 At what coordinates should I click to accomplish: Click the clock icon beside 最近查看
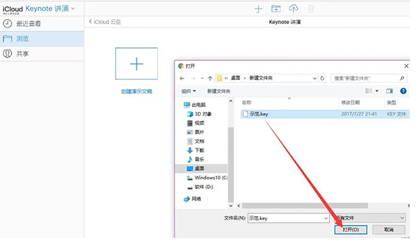[8, 23]
